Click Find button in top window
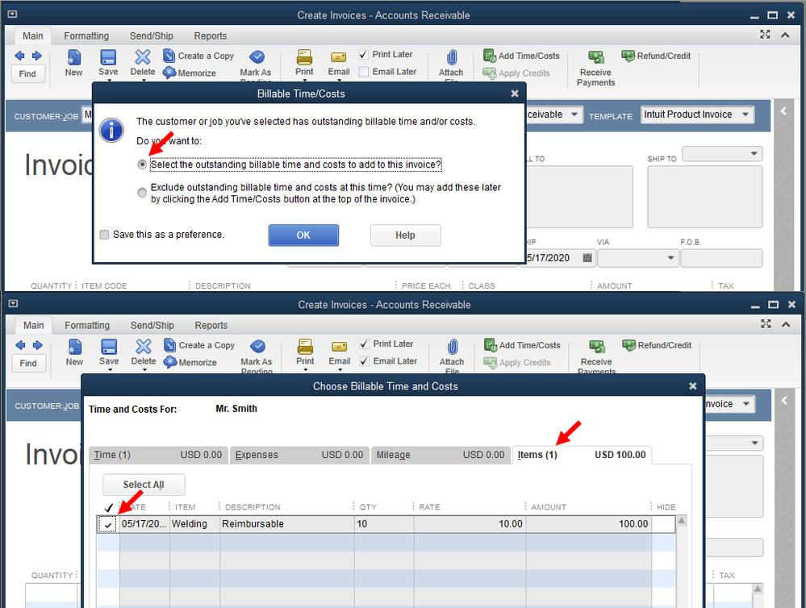 pyautogui.click(x=27, y=73)
